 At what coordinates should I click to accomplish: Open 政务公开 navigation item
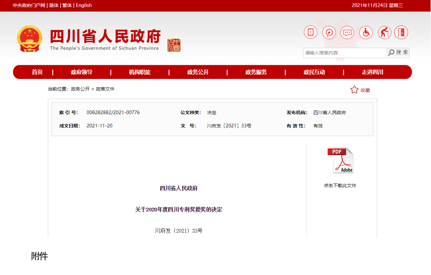198,72
